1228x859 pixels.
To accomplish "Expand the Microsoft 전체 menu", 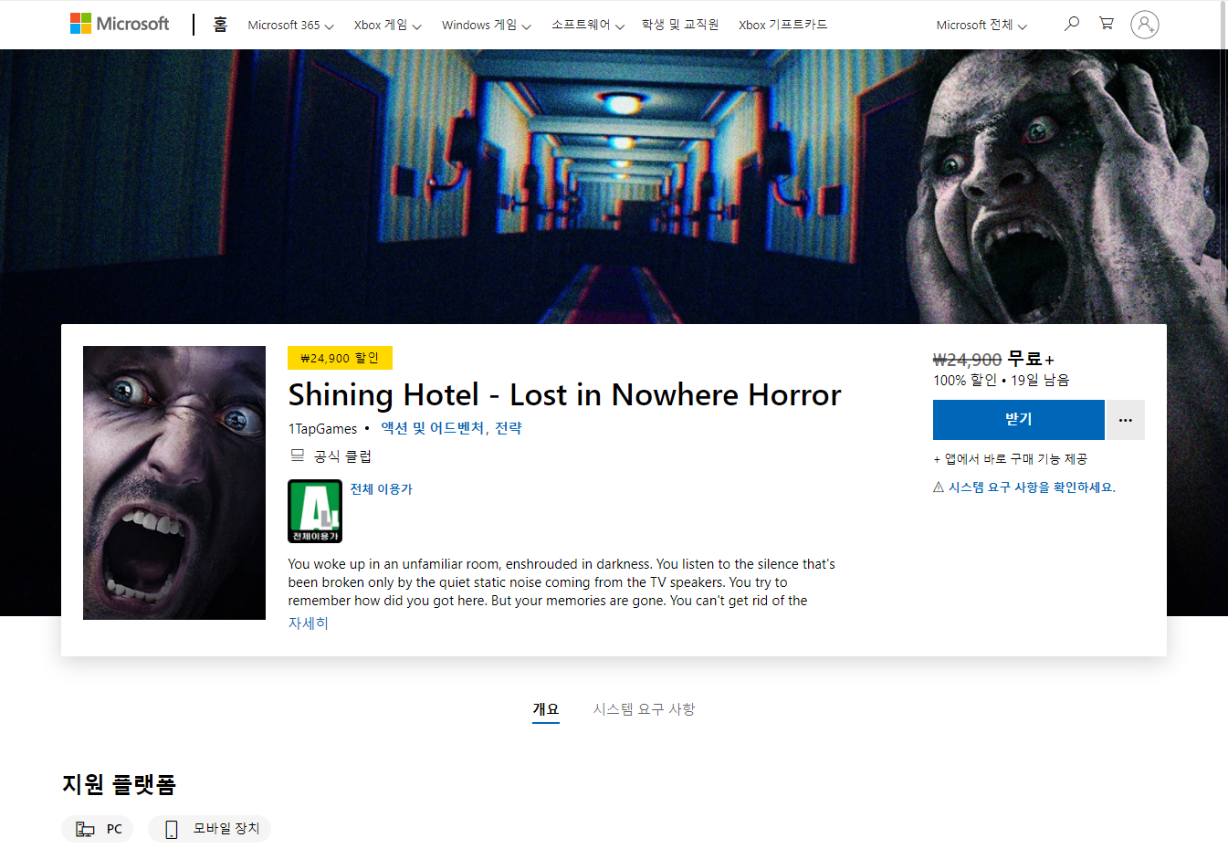I will click(981, 25).
